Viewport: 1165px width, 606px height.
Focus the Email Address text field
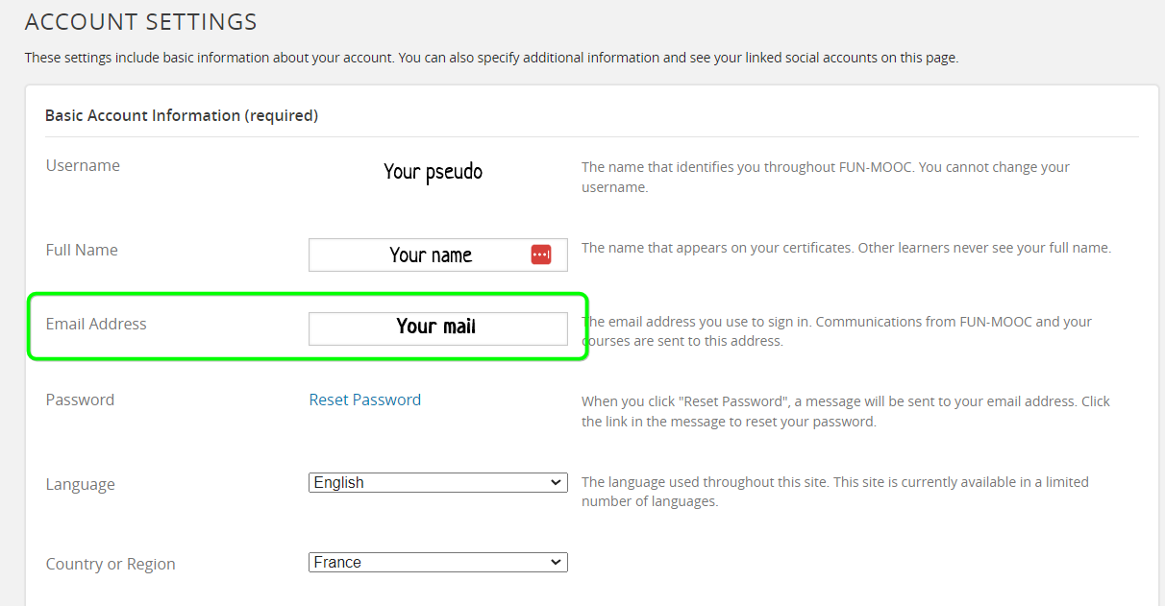437,328
